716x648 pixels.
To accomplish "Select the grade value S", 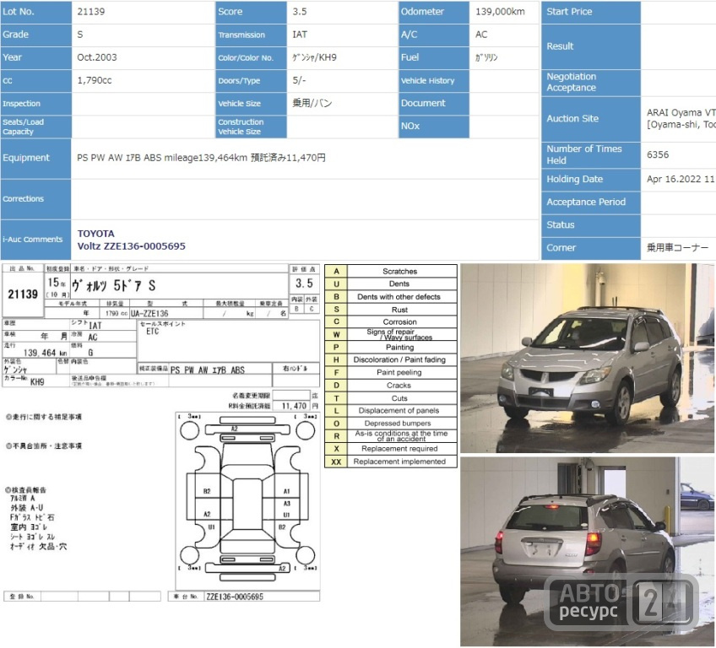I will pos(80,35).
